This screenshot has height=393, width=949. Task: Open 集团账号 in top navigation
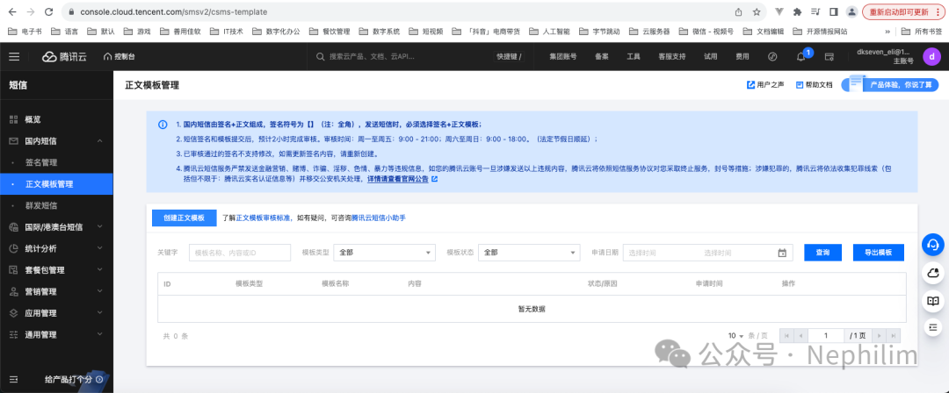[563, 57]
